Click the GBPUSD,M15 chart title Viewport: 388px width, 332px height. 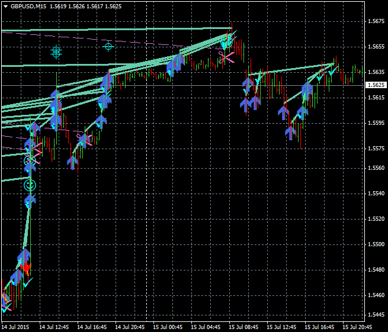(x=28, y=7)
